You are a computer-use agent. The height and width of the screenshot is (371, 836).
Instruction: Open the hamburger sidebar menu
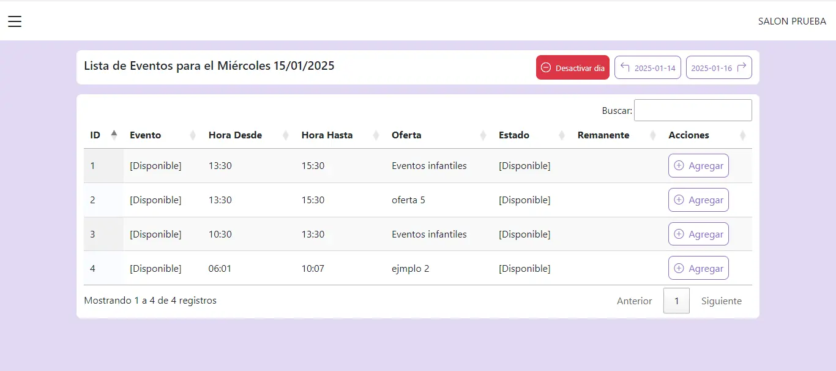coord(15,21)
